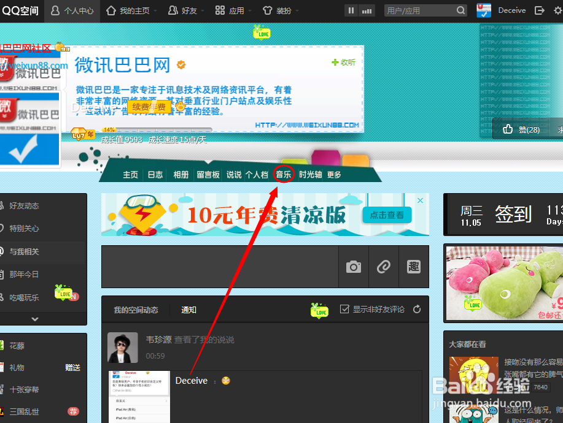The width and height of the screenshot is (563, 423).
Task: Click the logout exit icon
Action: (539, 10)
